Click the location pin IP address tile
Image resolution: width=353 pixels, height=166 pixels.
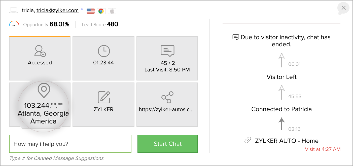tap(40, 105)
